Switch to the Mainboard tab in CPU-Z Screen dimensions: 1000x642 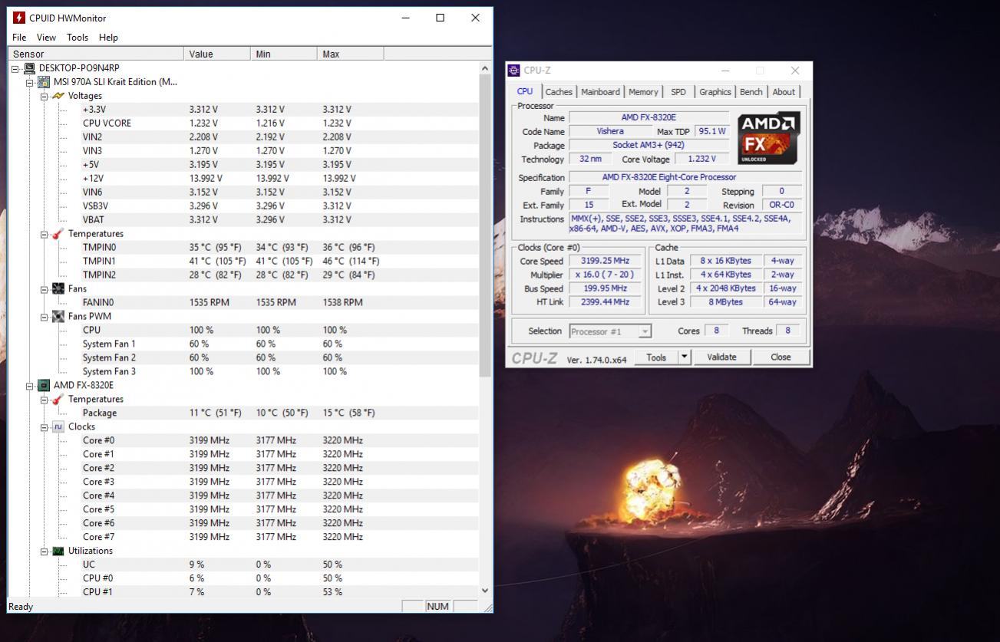coord(600,92)
